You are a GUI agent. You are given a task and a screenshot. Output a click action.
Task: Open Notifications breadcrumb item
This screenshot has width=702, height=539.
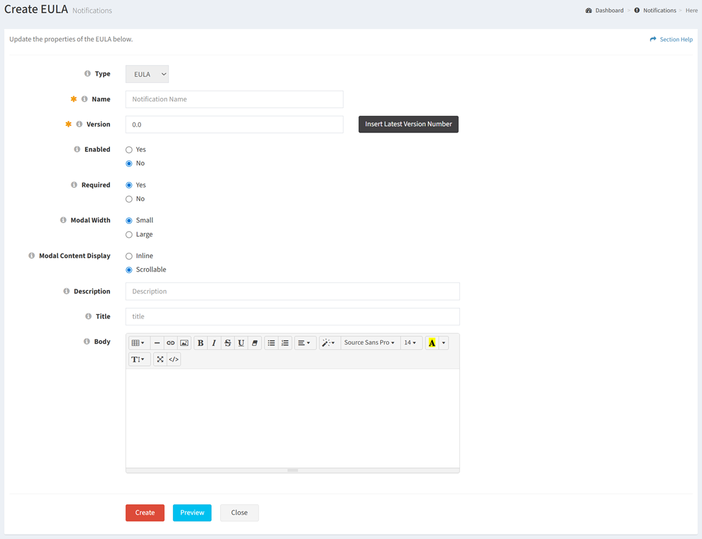(659, 10)
